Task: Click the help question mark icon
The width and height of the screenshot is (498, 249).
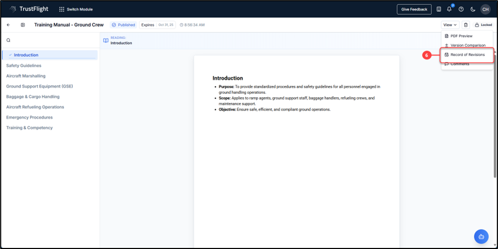Action: point(461,9)
